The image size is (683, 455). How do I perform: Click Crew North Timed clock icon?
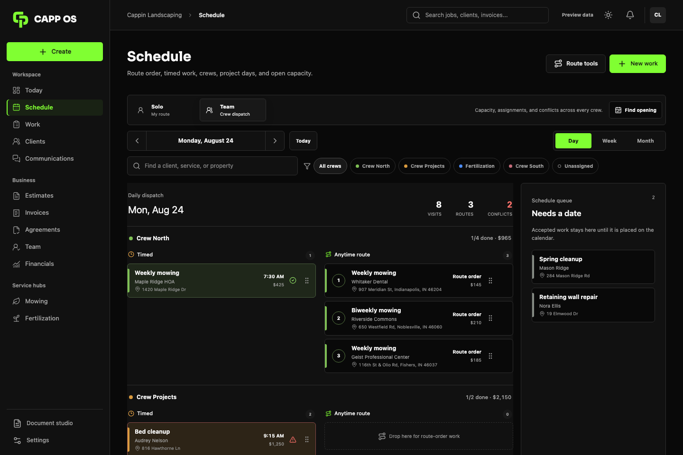coord(131,255)
